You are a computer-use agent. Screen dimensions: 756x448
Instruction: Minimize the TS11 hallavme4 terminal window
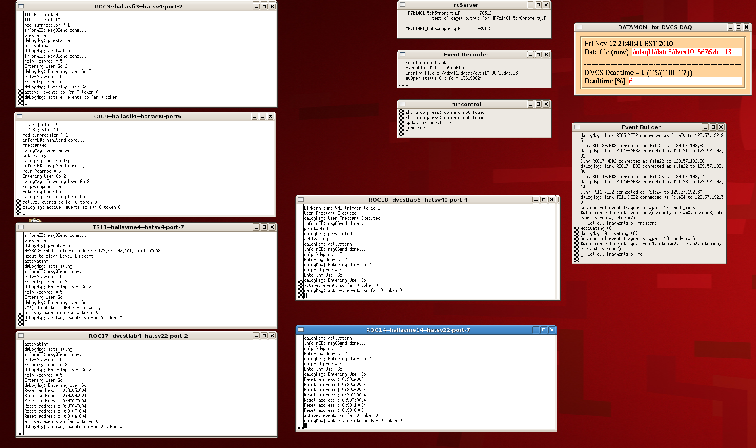click(x=256, y=227)
